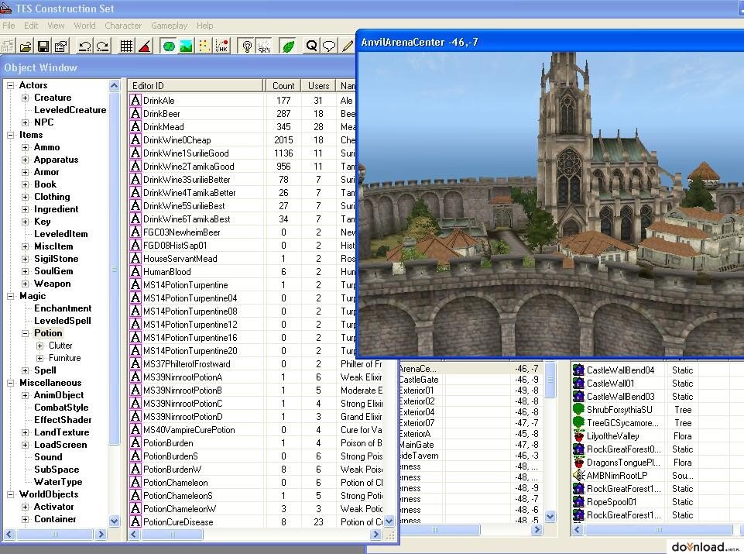Click the Save floppy disk icon
Image resolution: width=744 pixels, height=554 pixels.
point(43,46)
